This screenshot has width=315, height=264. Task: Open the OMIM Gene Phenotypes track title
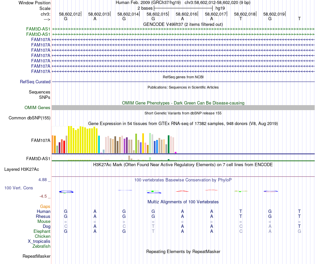183,103
